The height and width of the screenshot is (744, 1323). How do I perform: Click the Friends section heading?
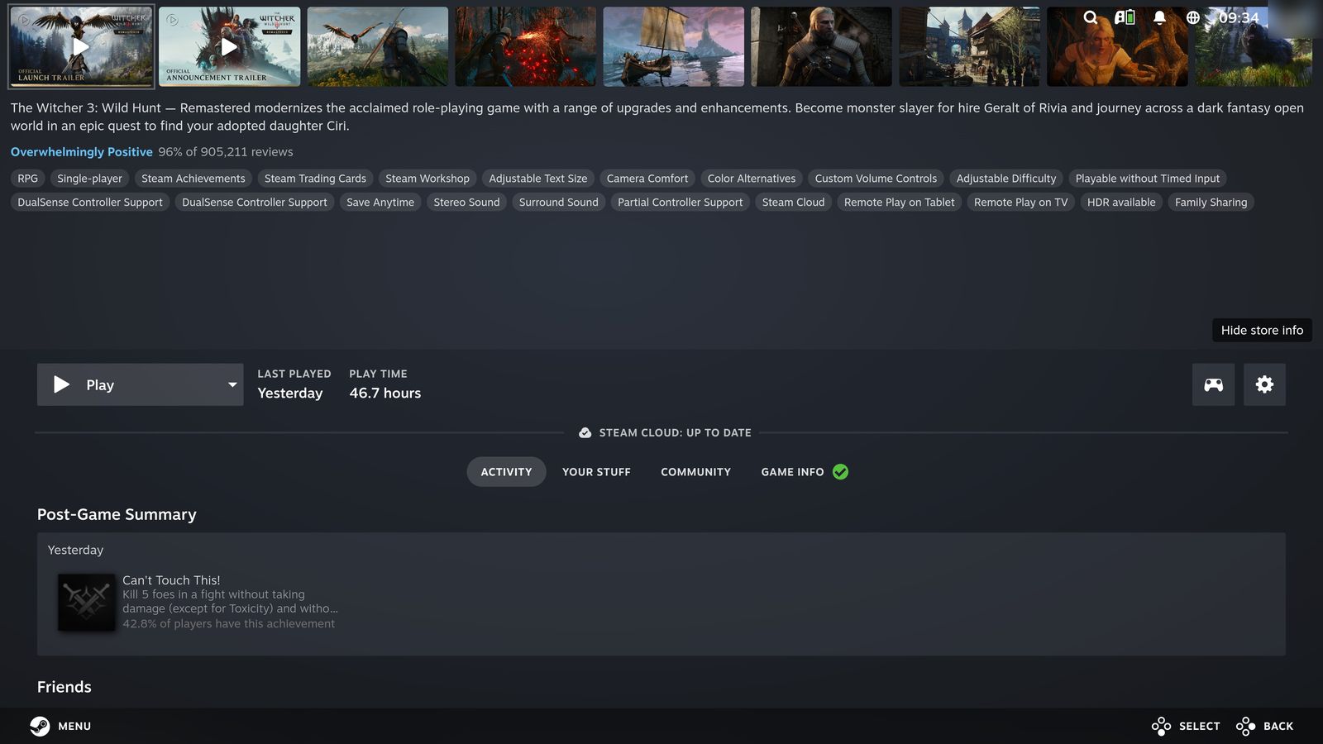click(x=64, y=687)
